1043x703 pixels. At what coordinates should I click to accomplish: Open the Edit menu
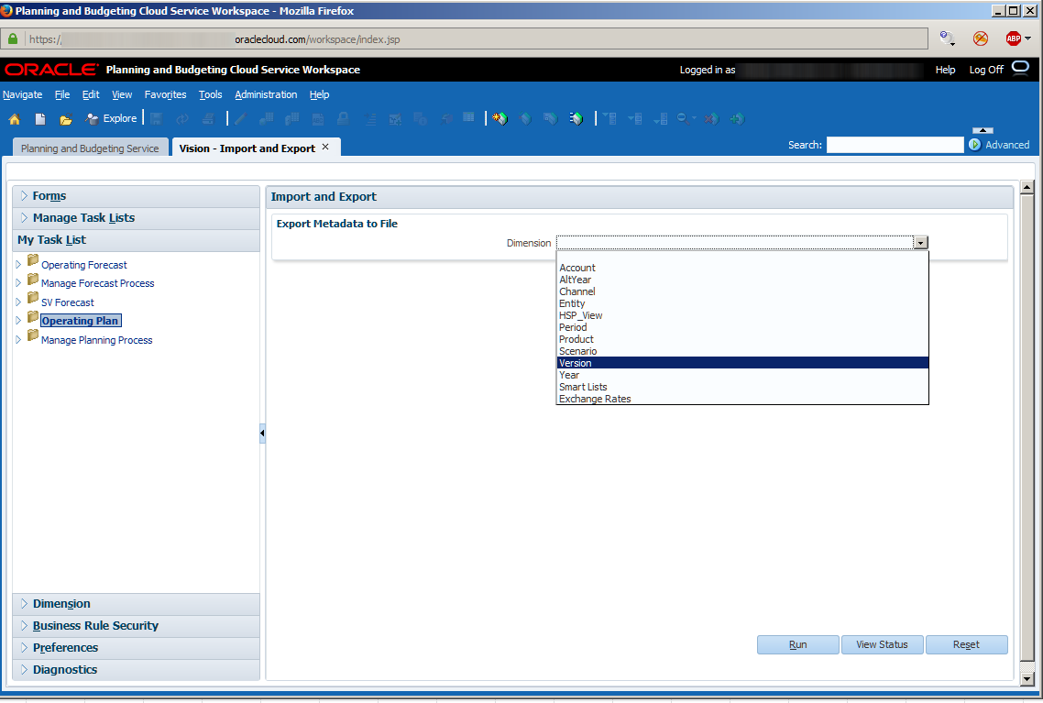coord(91,94)
